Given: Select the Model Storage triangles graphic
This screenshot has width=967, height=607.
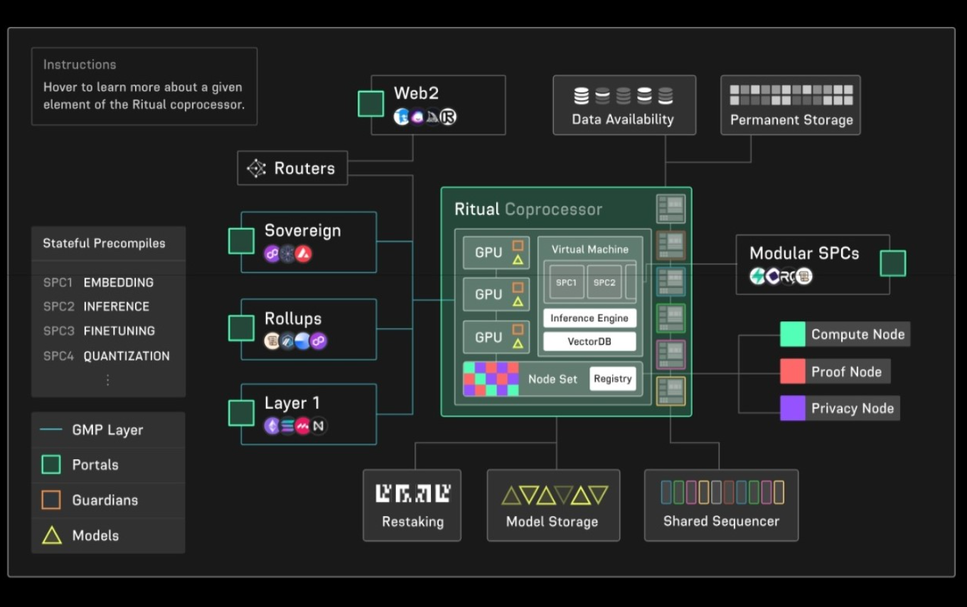Looking at the screenshot, I should pyautogui.click(x=555, y=495).
